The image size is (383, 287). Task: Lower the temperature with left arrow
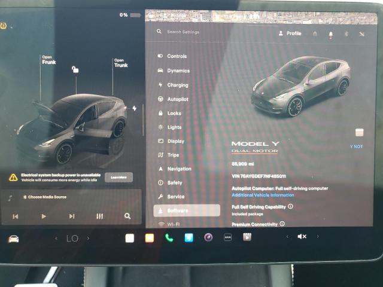[56, 238]
